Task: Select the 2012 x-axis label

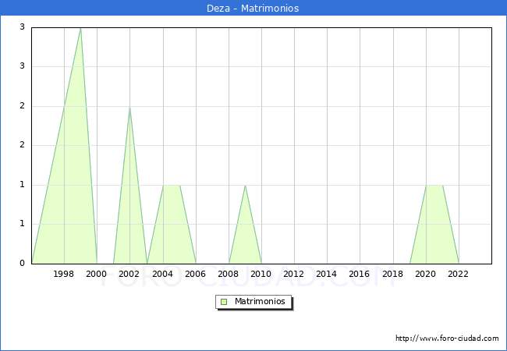Action: [294, 274]
